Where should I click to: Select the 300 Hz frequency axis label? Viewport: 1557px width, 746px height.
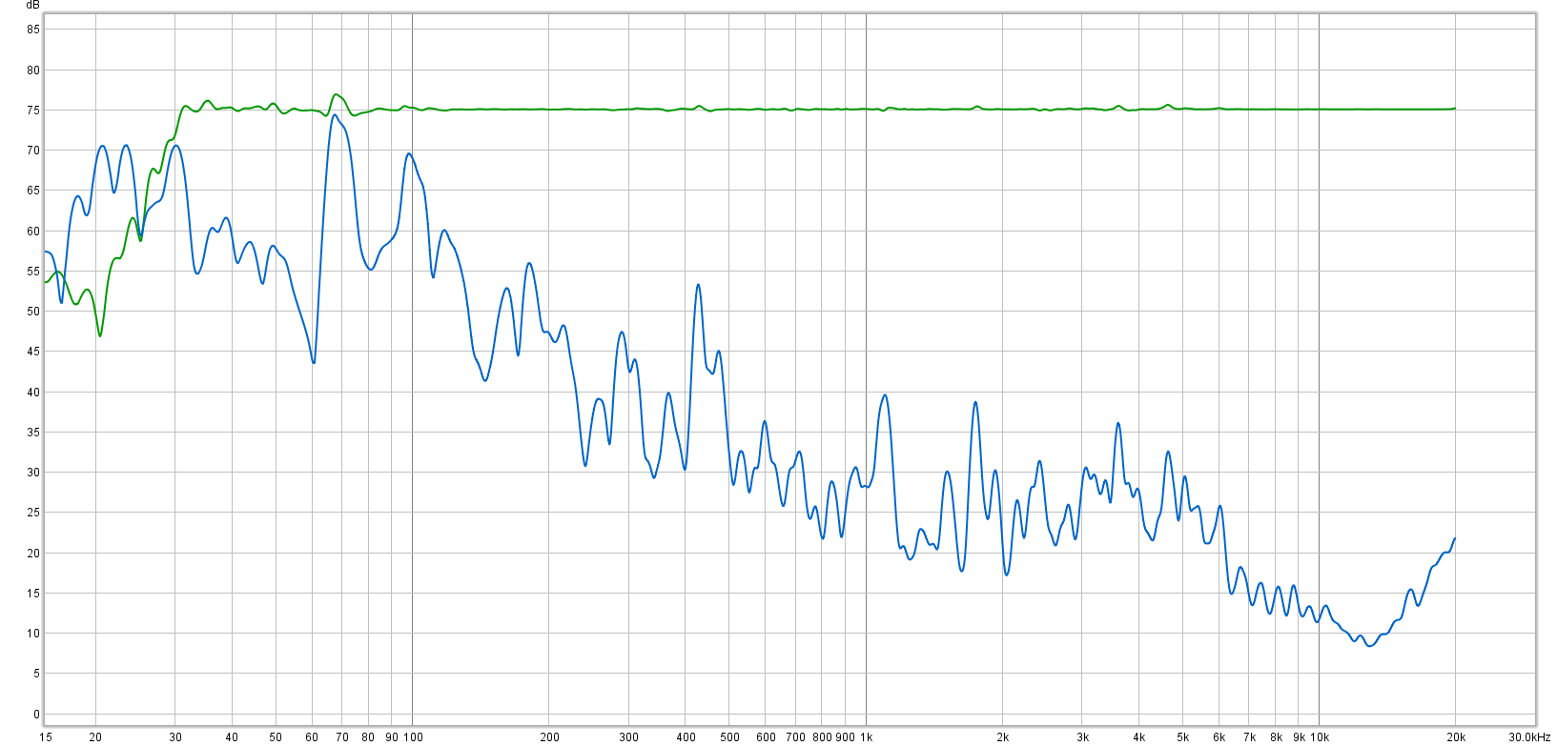click(x=628, y=737)
